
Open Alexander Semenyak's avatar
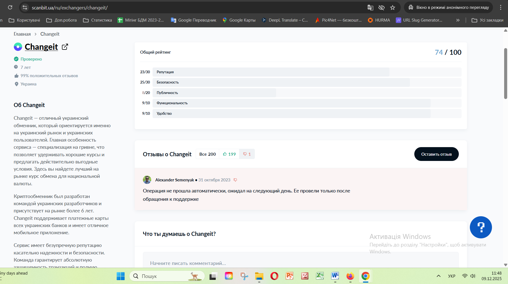click(147, 180)
